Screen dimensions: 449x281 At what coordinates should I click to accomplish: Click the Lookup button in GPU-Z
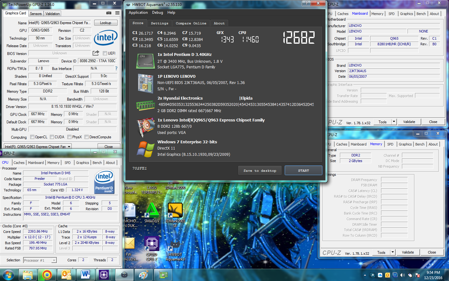click(x=105, y=23)
